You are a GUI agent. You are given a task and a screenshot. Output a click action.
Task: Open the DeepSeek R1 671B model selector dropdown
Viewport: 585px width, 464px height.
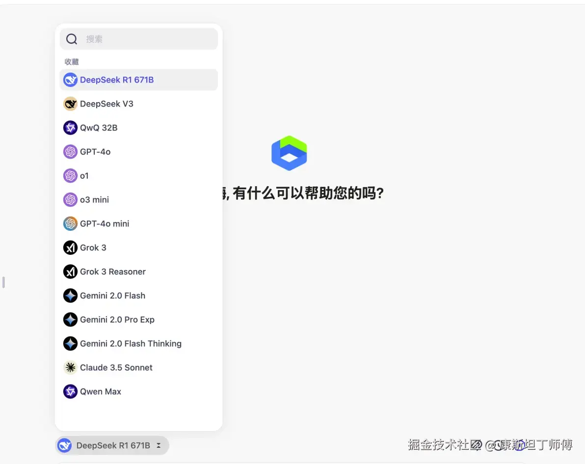[x=112, y=445]
